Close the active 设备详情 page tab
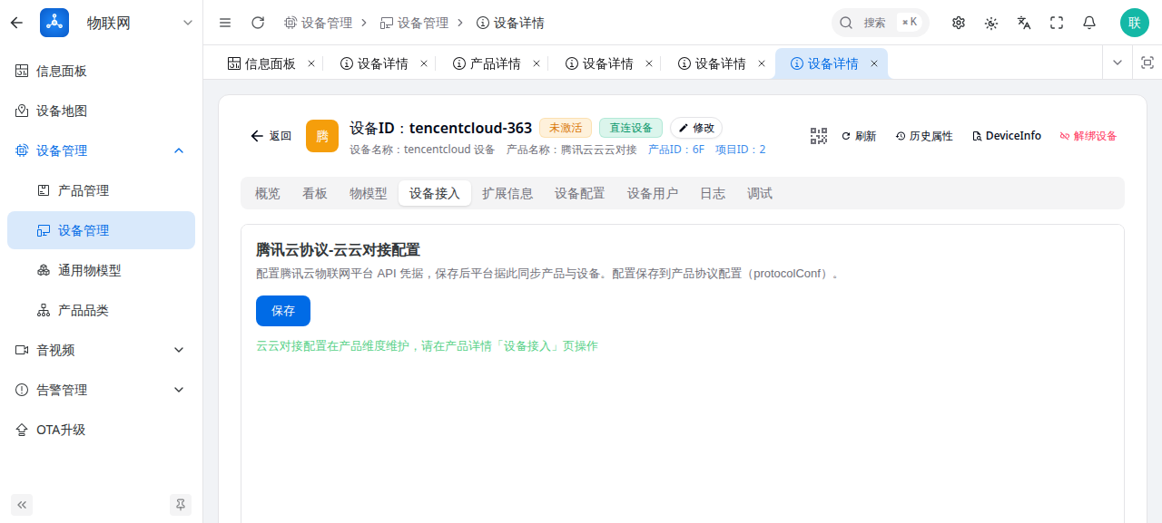This screenshot has height=523, width=1162. (x=874, y=63)
